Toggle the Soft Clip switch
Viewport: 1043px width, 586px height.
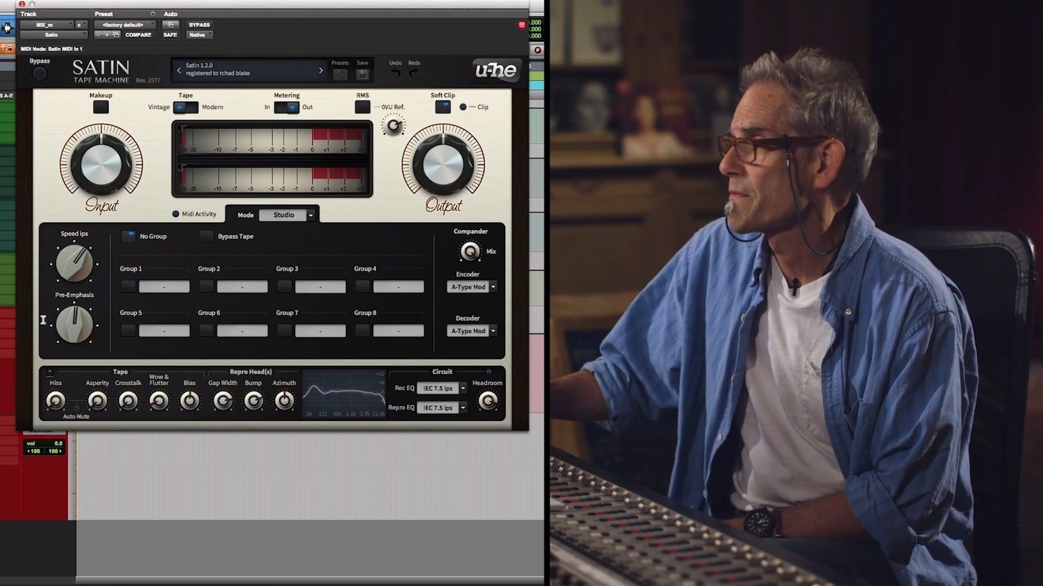point(443,107)
